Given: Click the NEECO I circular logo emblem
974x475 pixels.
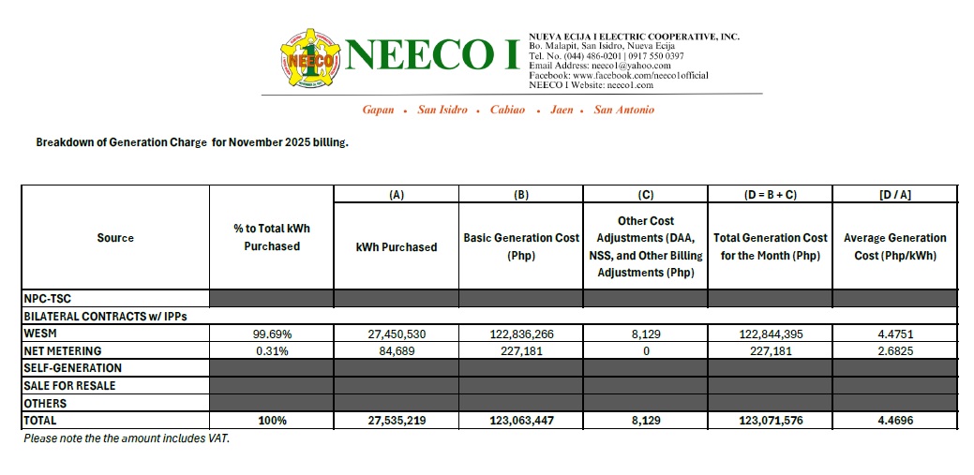Looking at the screenshot, I should [308, 59].
